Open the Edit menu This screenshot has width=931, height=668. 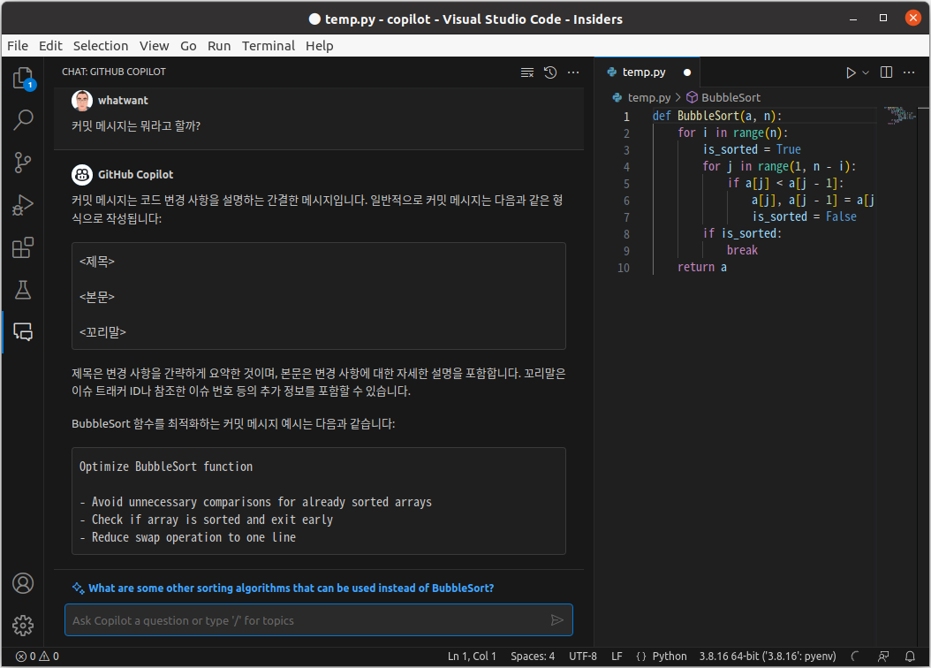click(x=50, y=46)
